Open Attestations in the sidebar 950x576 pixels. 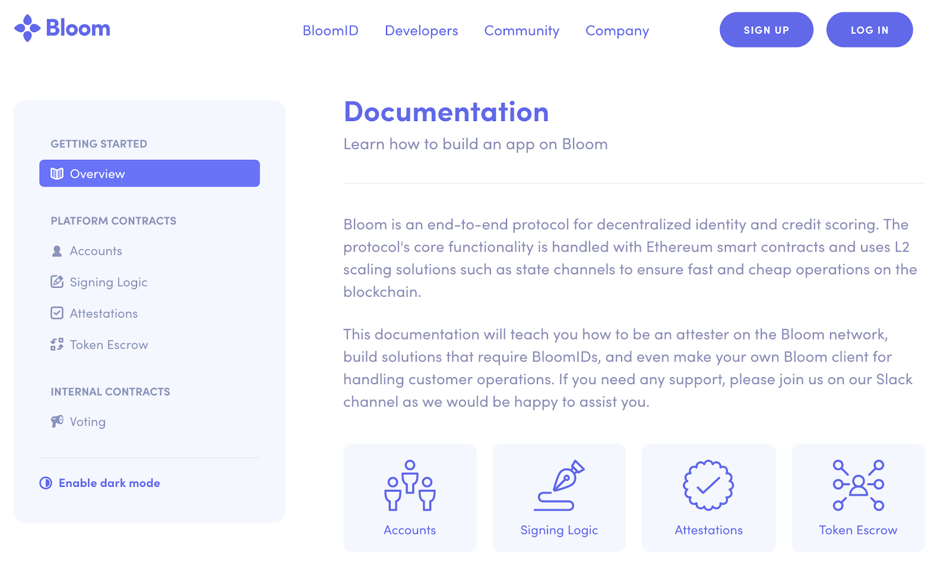click(104, 314)
